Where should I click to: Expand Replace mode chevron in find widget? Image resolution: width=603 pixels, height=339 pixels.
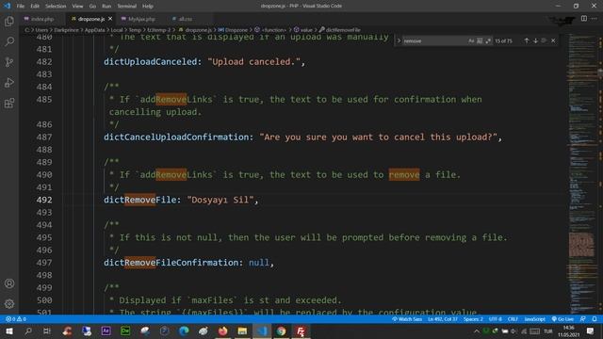tap(399, 40)
